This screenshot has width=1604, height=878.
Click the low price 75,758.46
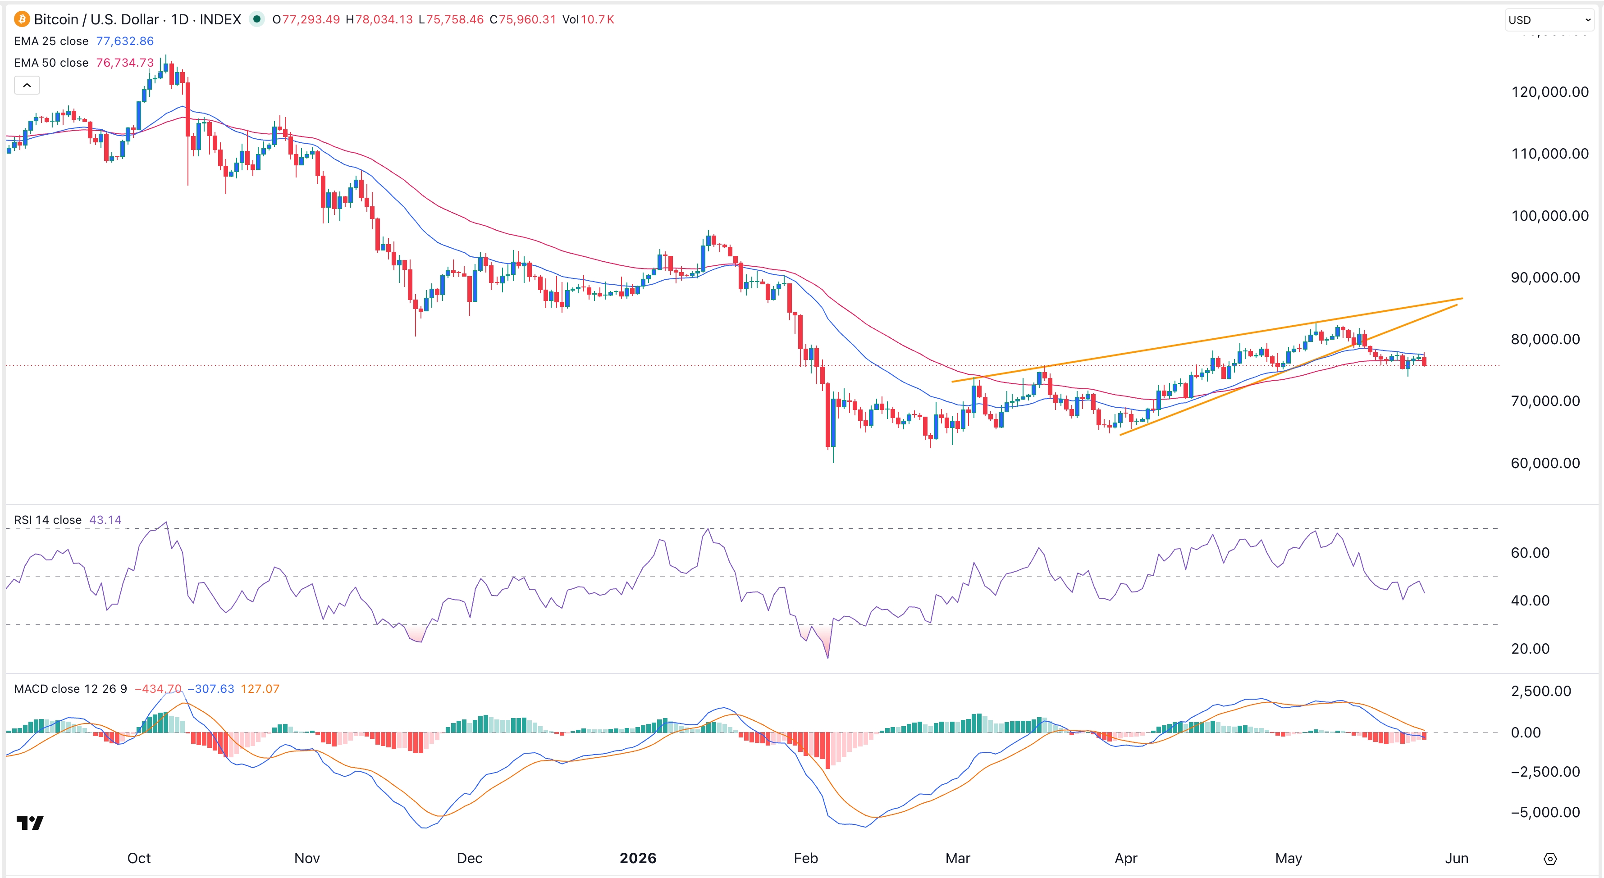455,19
